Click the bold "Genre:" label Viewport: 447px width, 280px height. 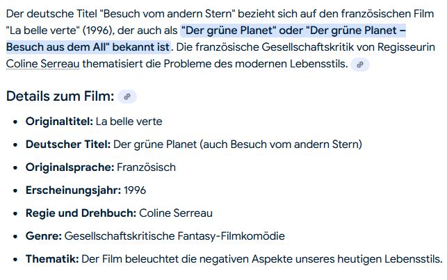click(x=44, y=236)
